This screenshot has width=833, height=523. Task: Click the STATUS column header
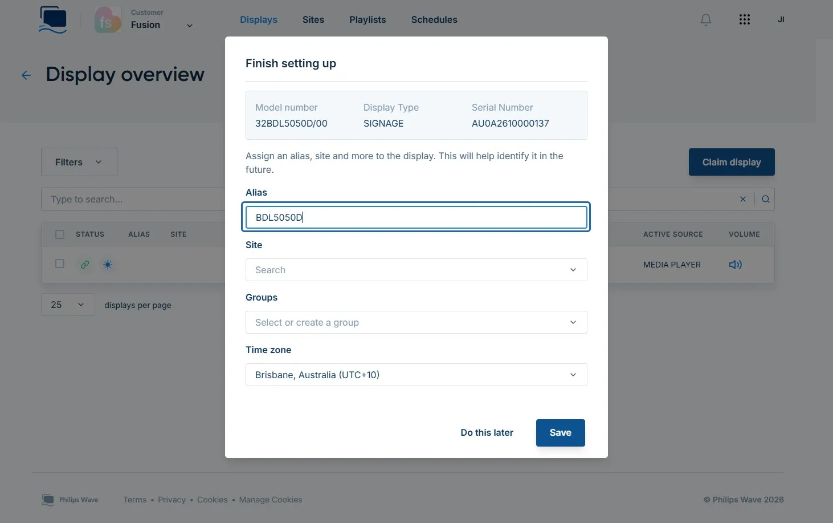coord(90,234)
